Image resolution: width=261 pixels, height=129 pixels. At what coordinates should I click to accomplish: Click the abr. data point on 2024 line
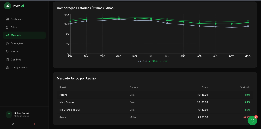click(x=119, y=19)
